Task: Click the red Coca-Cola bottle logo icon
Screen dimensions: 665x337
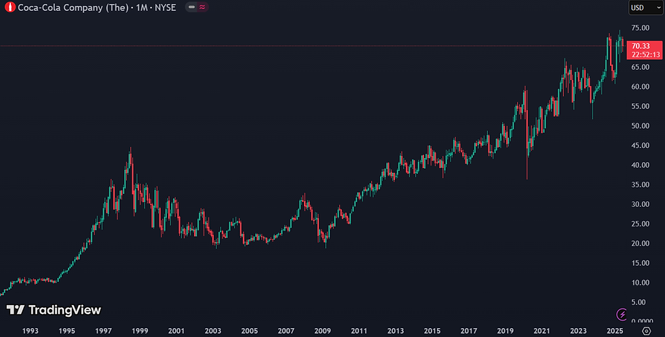Action: (x=9, y=7)
